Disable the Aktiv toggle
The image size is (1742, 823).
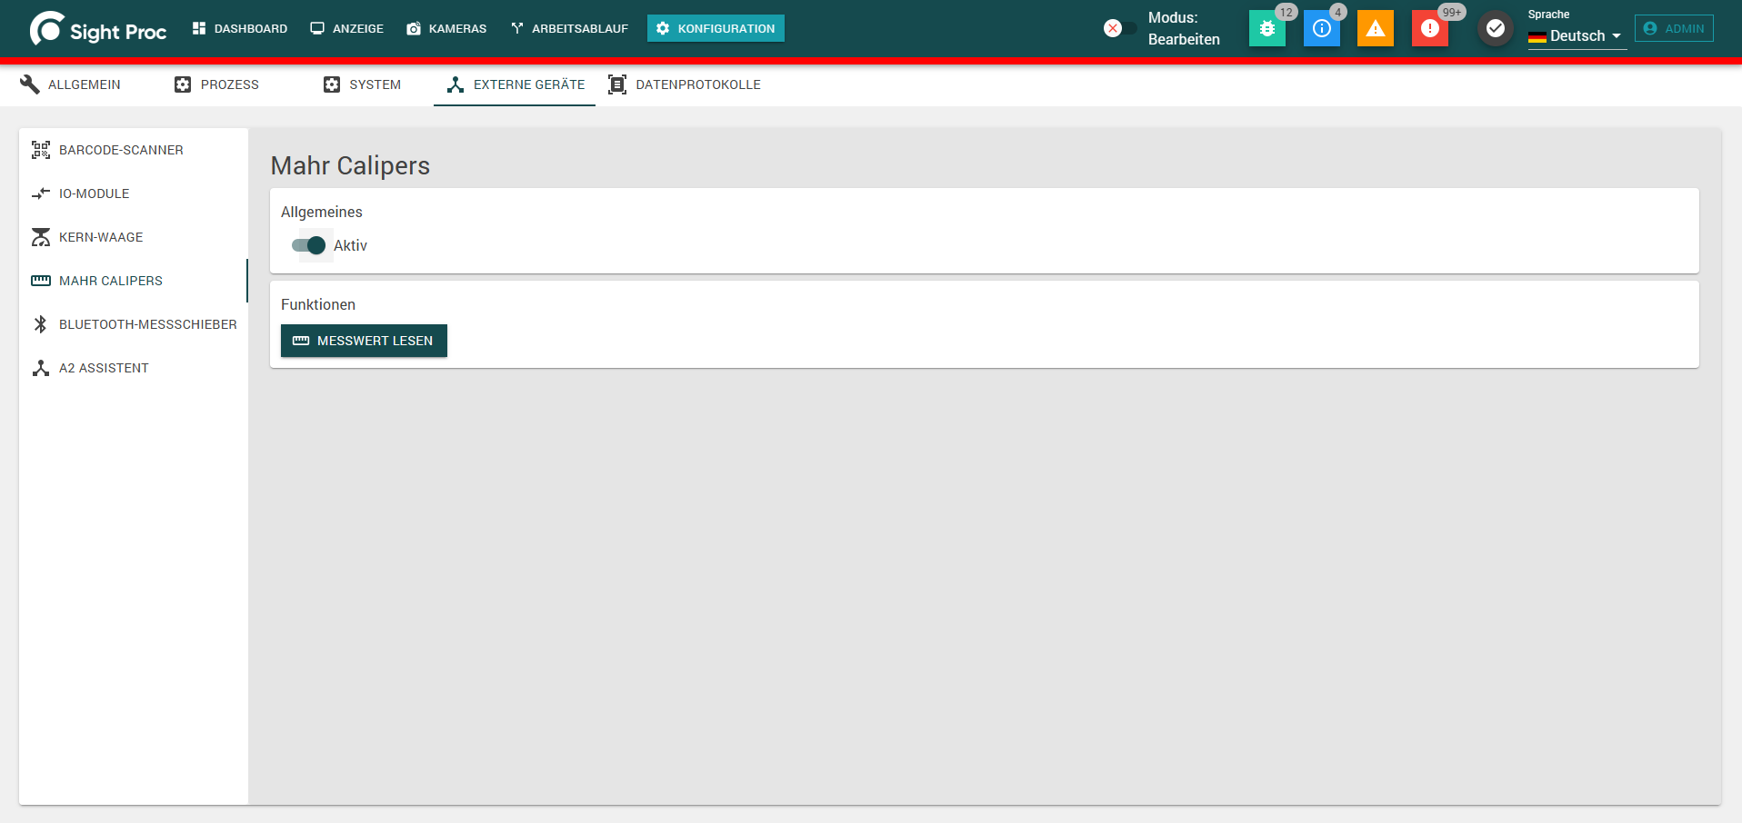[309, 245]
